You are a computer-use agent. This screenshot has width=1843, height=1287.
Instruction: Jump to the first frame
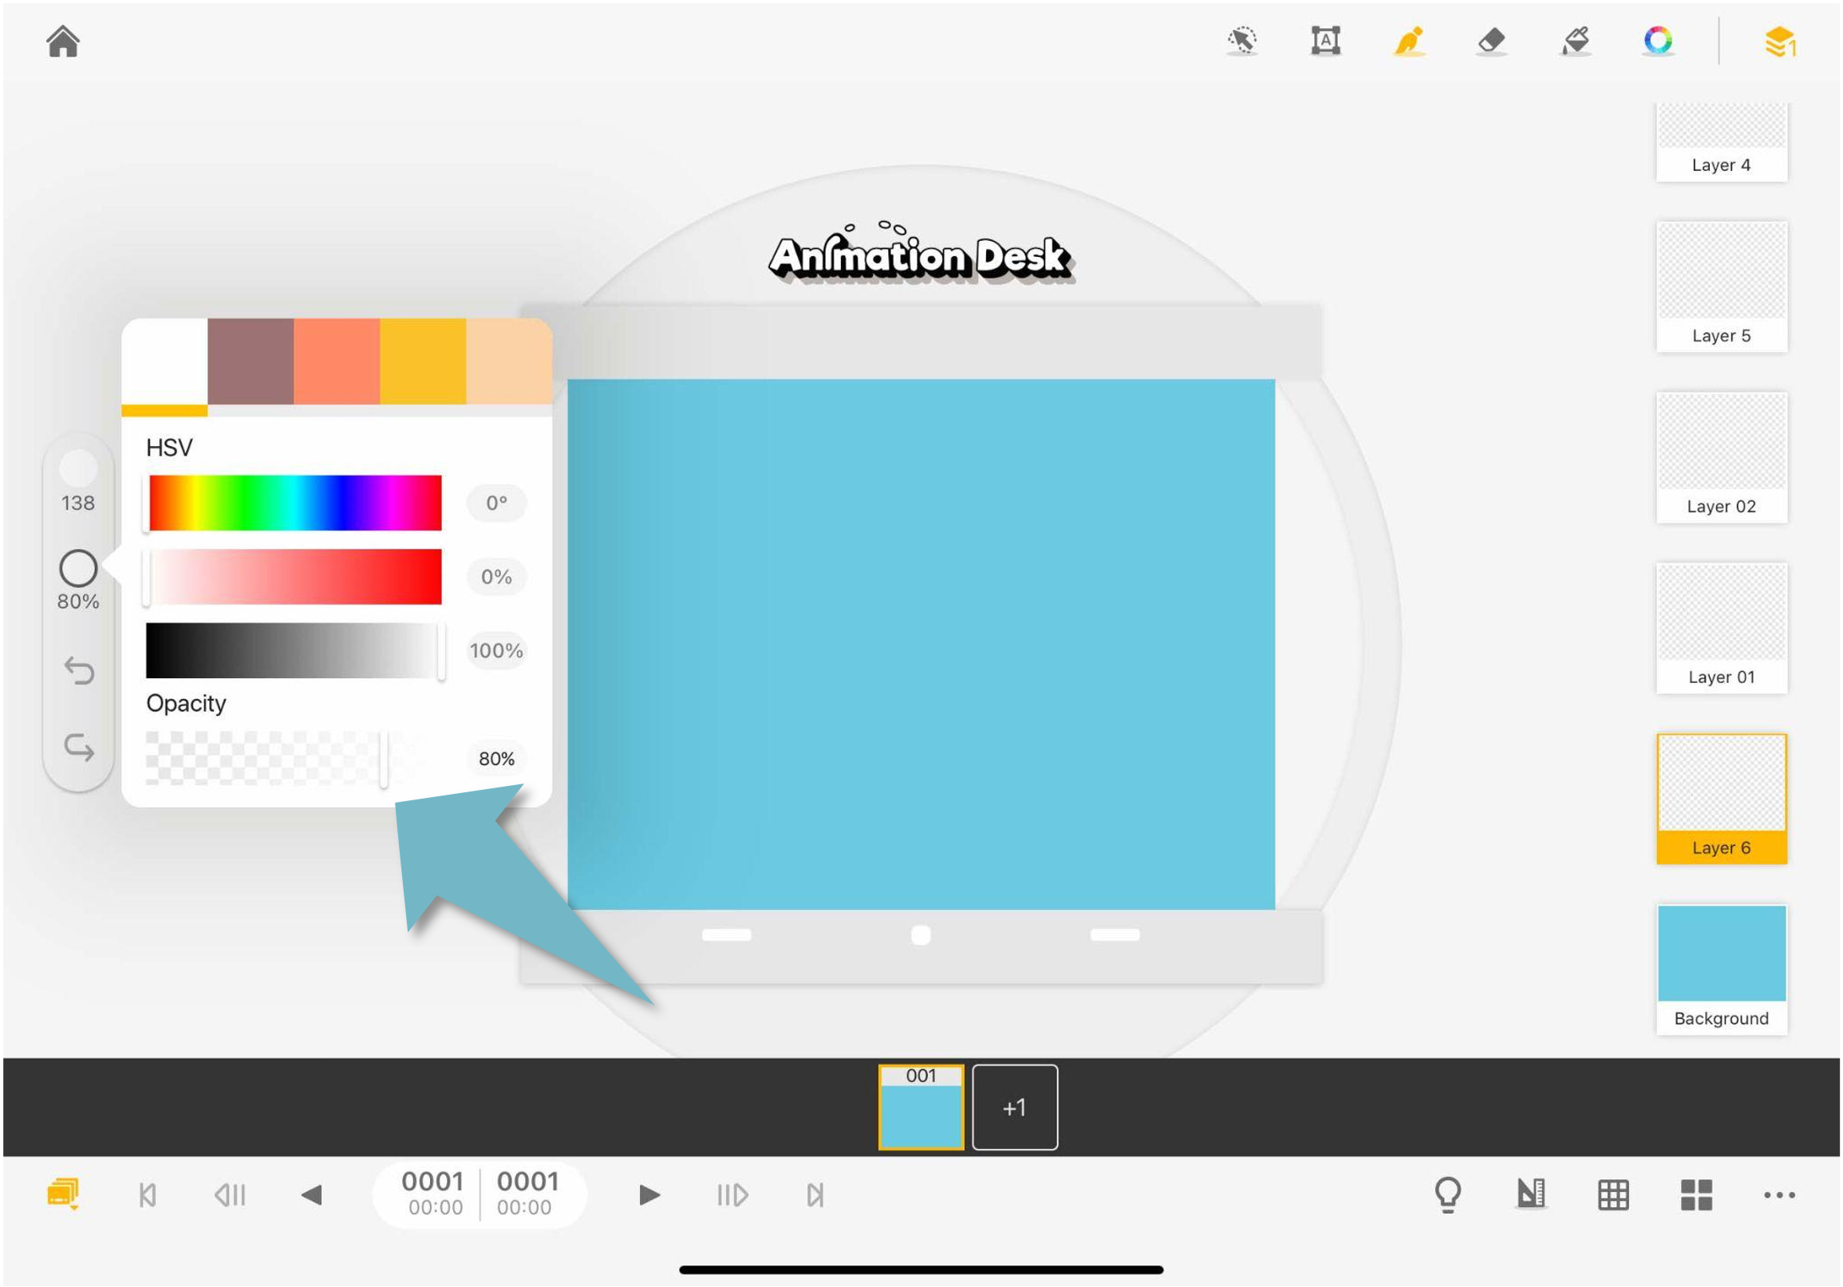pos(148,1194)
